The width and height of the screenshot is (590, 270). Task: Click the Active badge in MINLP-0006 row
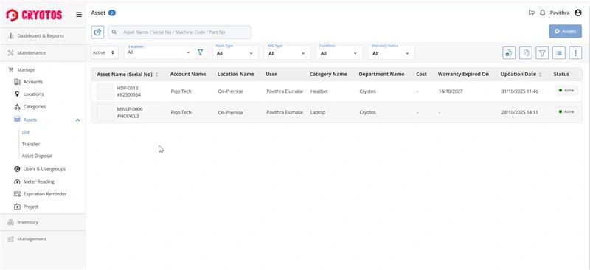click(x=566, y=111)
